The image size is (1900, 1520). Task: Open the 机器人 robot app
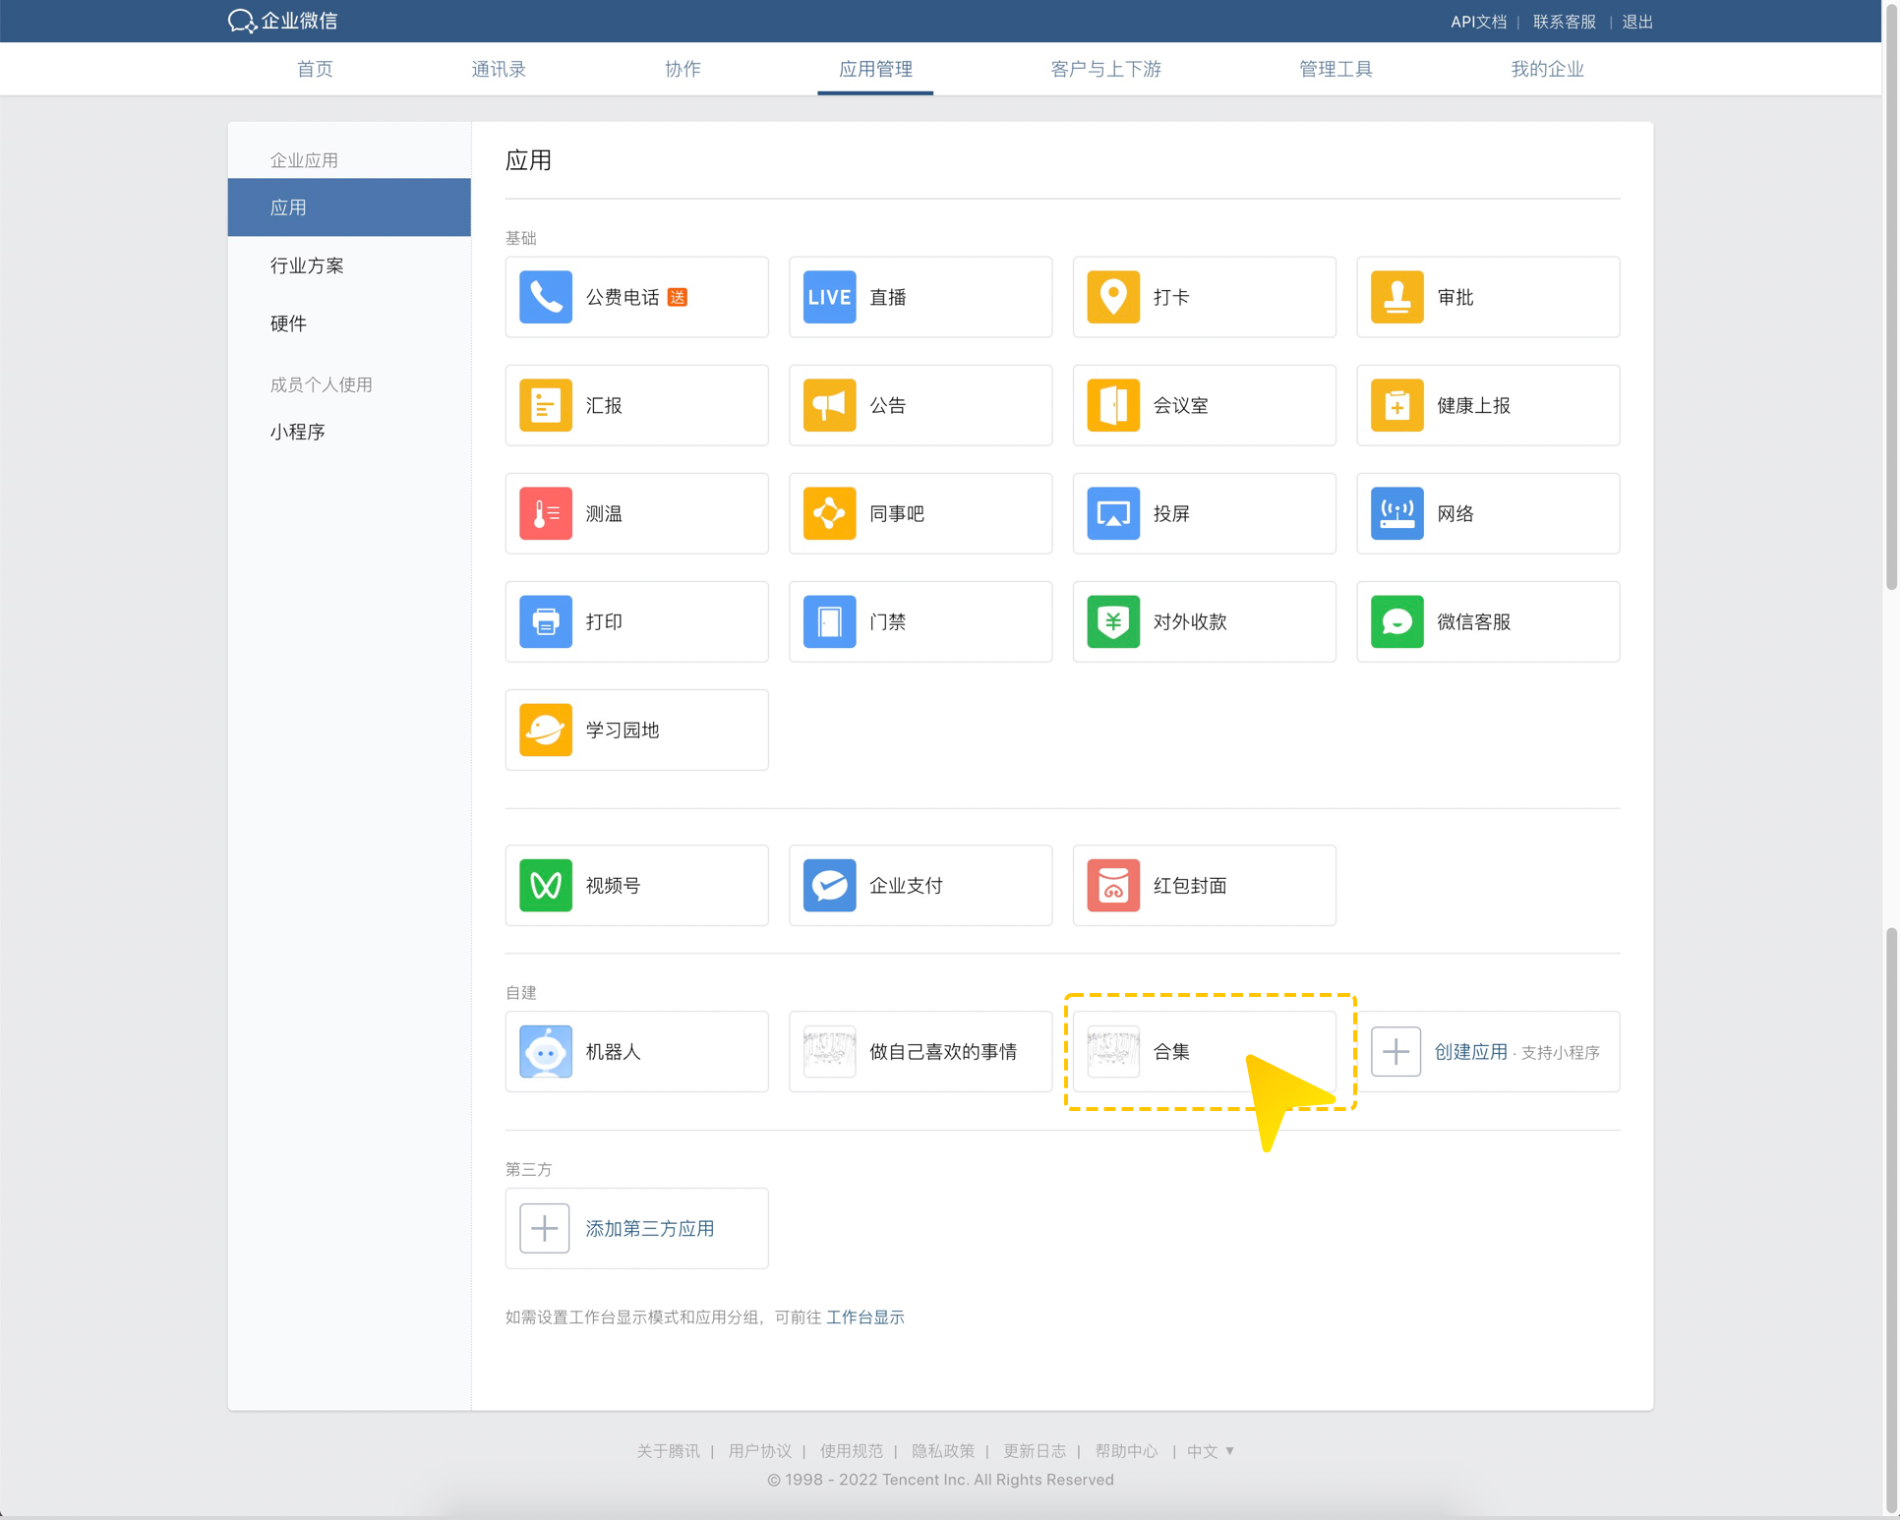pos(546,1051)
